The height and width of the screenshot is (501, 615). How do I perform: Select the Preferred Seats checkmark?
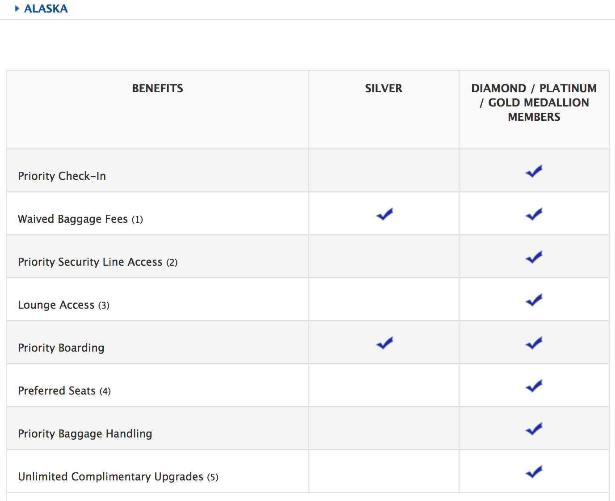coord(534,386)
